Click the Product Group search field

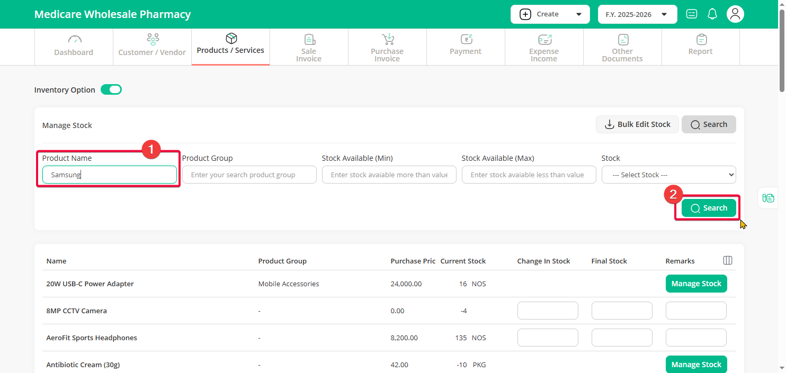click(x=249, y=175)
